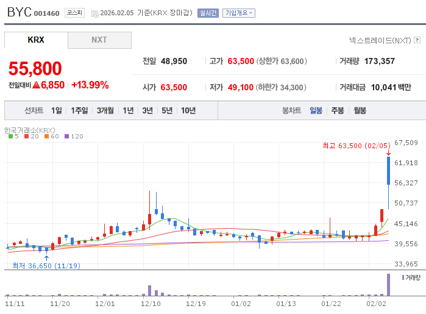426x314 pixels.
Task: Open the 넥스트레이드(NXT) help question icon
Action: pos(417,40)
